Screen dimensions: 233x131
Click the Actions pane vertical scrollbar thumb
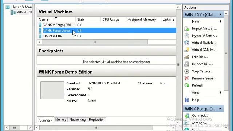tap(226, 53)
